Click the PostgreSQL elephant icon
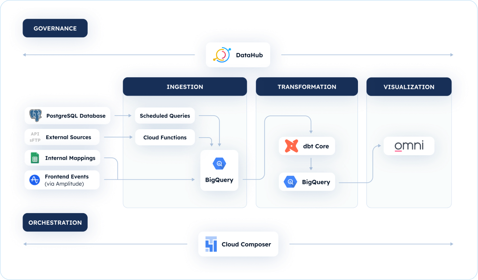This screenshot has height=280, width=478. click(x=36, y=116)
